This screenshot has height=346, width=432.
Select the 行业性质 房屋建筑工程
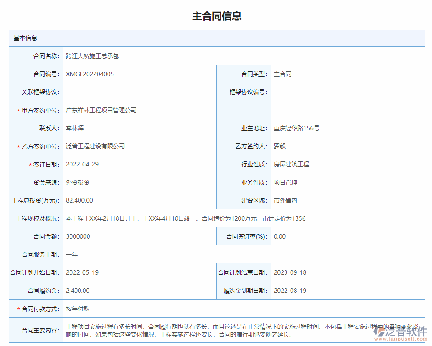click(x=292, y=164)
